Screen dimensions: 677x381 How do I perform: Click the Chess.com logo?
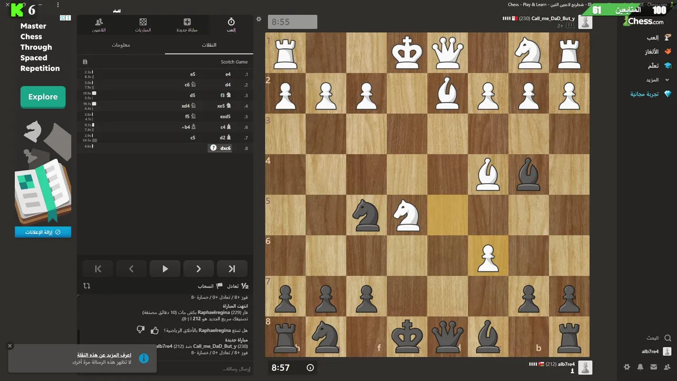643,22
